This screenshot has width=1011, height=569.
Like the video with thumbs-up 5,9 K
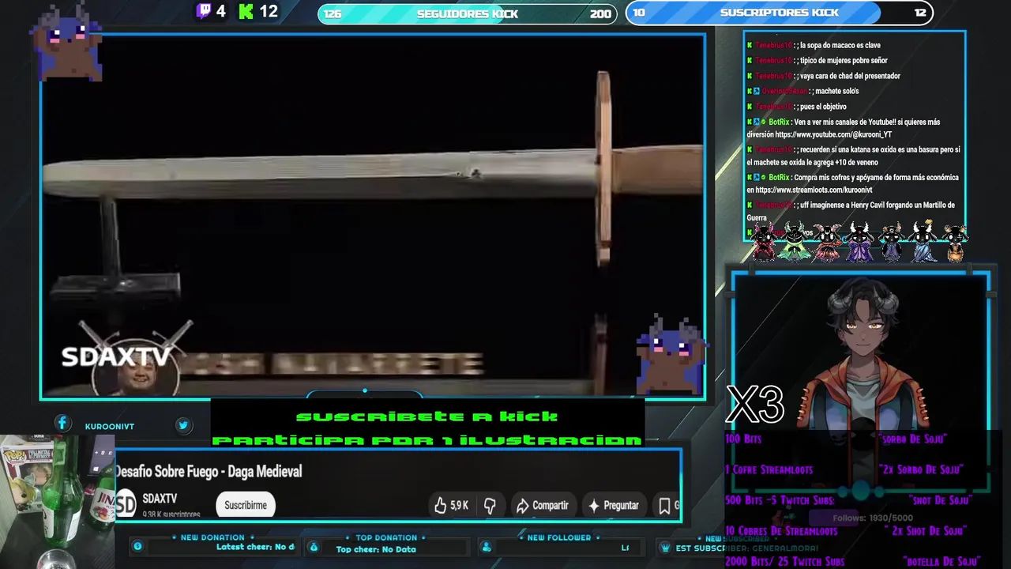point(451,505)
